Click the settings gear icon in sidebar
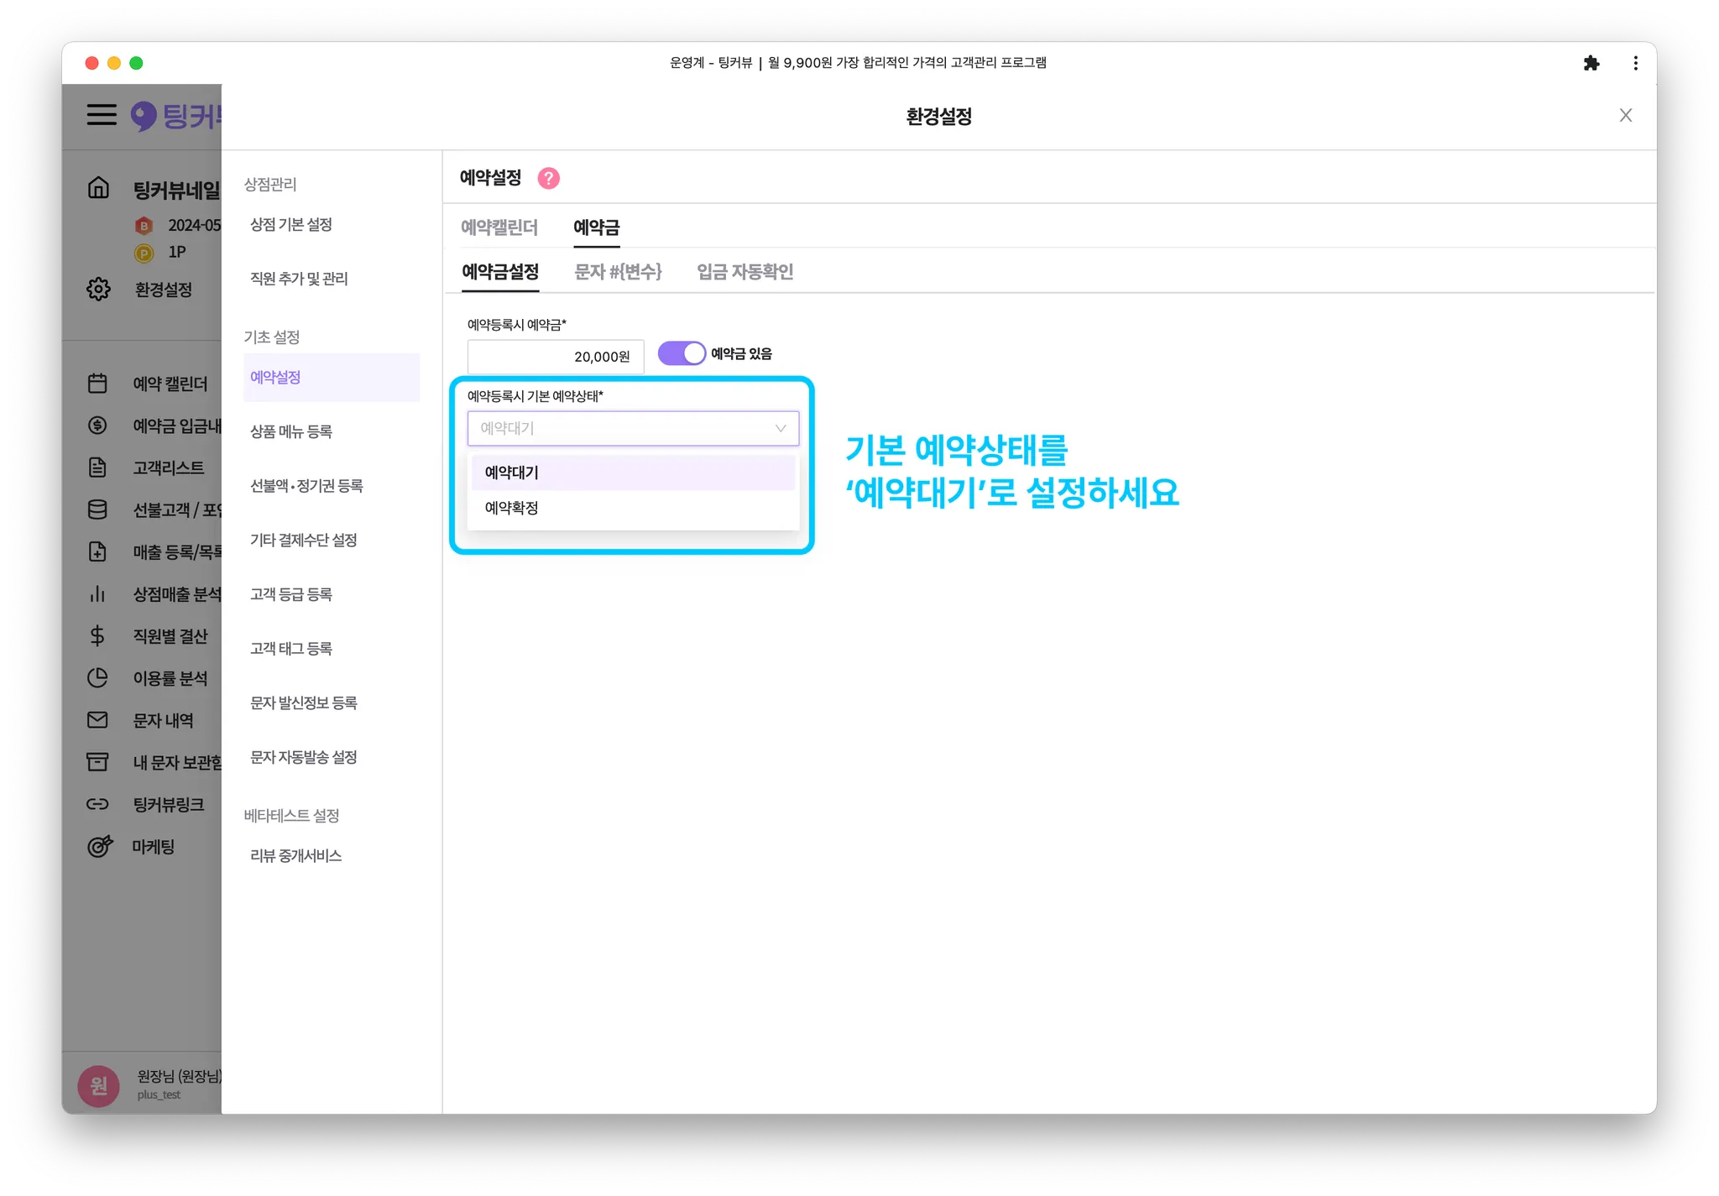1719x1196 pixels. pyautogui.click(x=98, y=289)
